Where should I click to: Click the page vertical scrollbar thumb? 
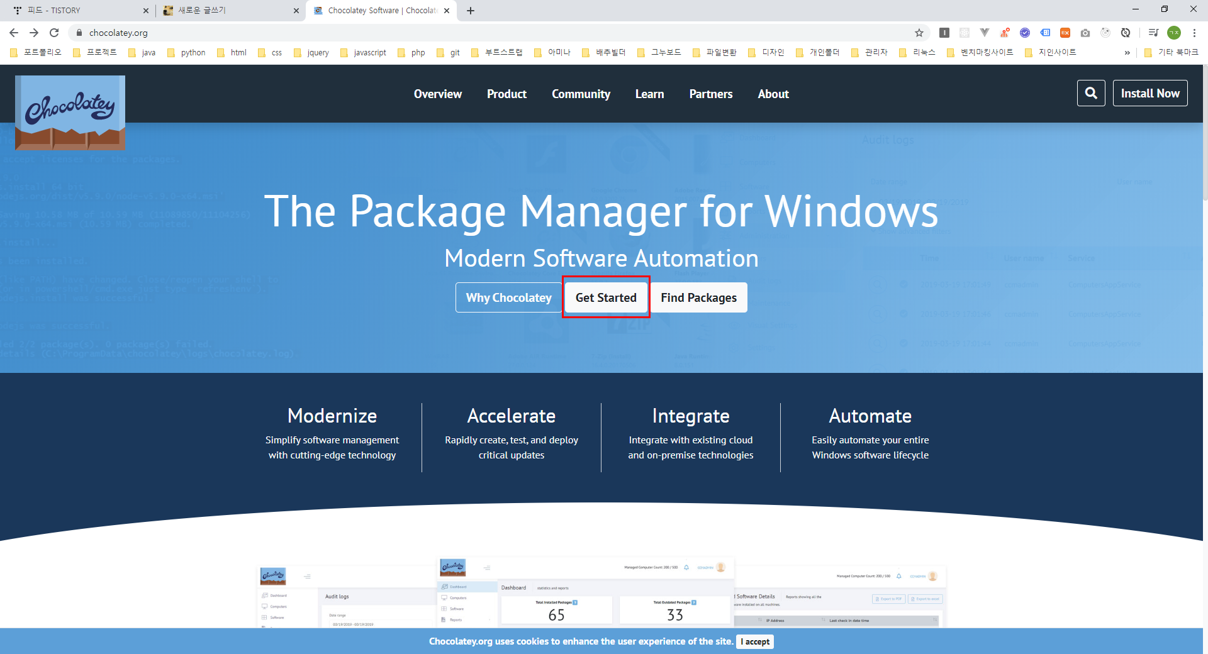(x=1205, y=132)
